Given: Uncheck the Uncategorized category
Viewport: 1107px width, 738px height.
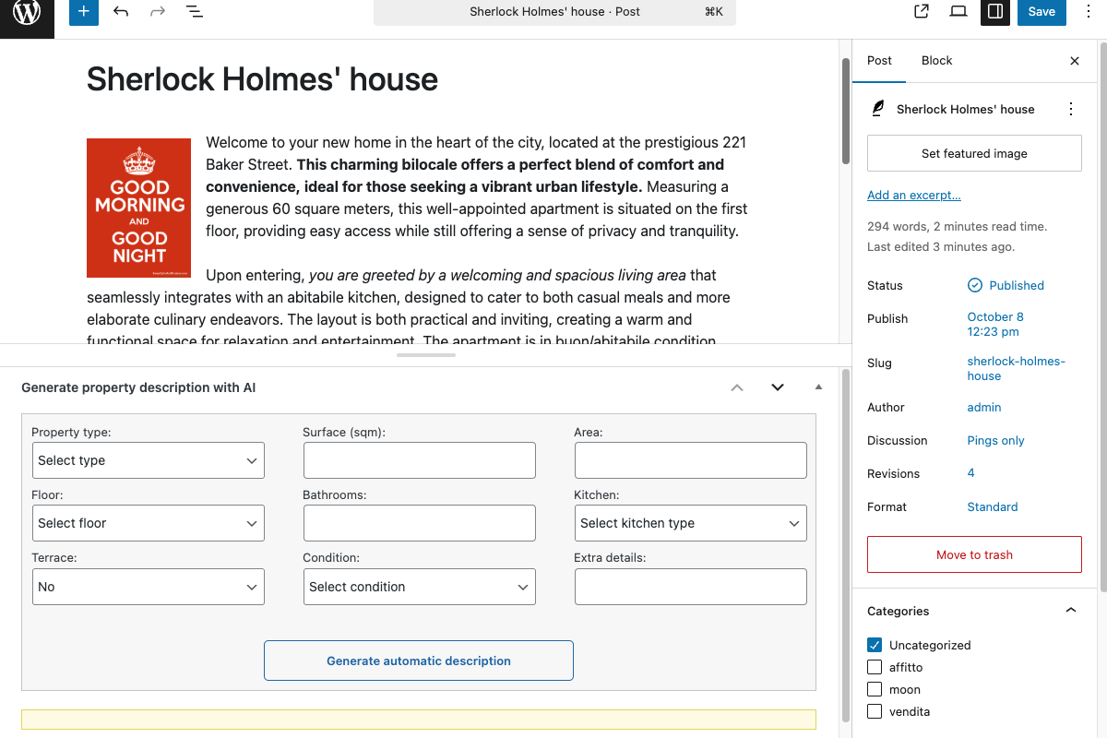Looking at the screenshot, I should point(874,645).
